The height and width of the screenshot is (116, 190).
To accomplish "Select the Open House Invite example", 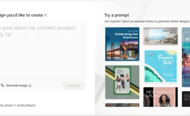I will pyautogui.click(x=160, y=36).
